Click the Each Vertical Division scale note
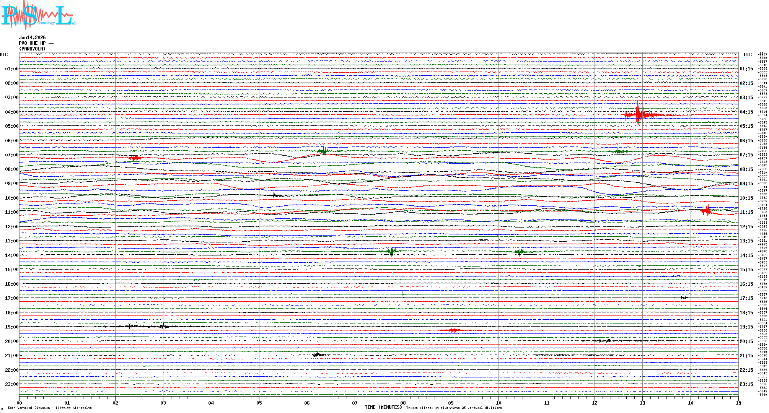Image resolution: width=769 pixels, height=413 pixels. 50,408
